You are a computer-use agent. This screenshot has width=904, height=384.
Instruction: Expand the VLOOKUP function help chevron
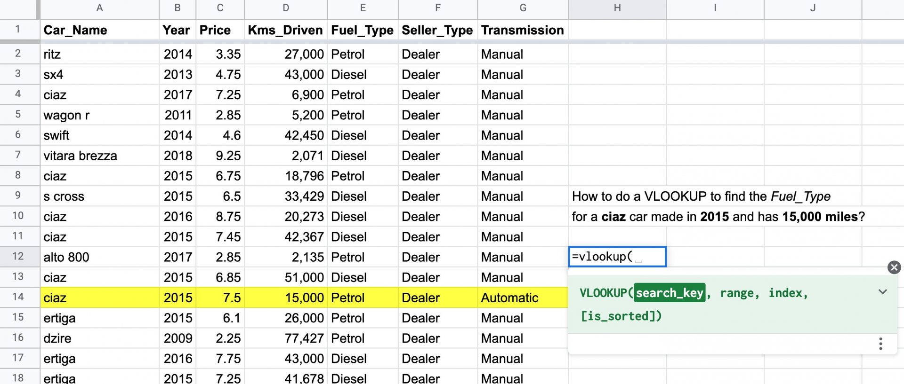(x=882, y=292)
